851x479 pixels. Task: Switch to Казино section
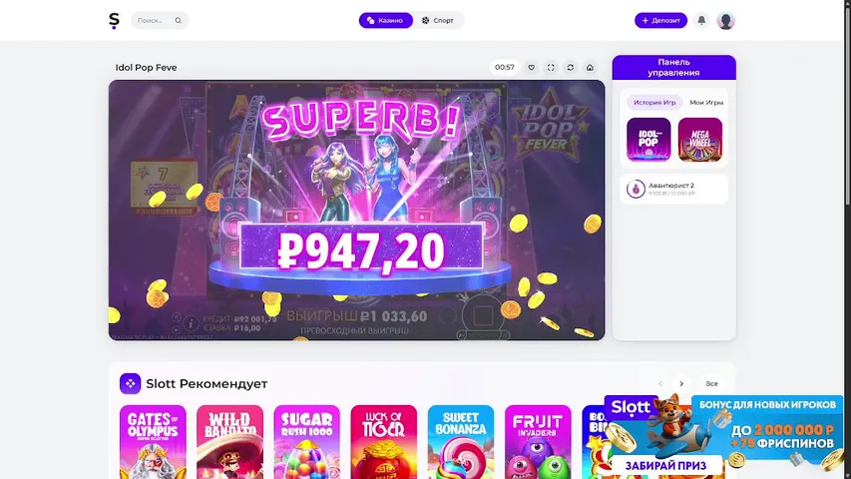(385, 21)
